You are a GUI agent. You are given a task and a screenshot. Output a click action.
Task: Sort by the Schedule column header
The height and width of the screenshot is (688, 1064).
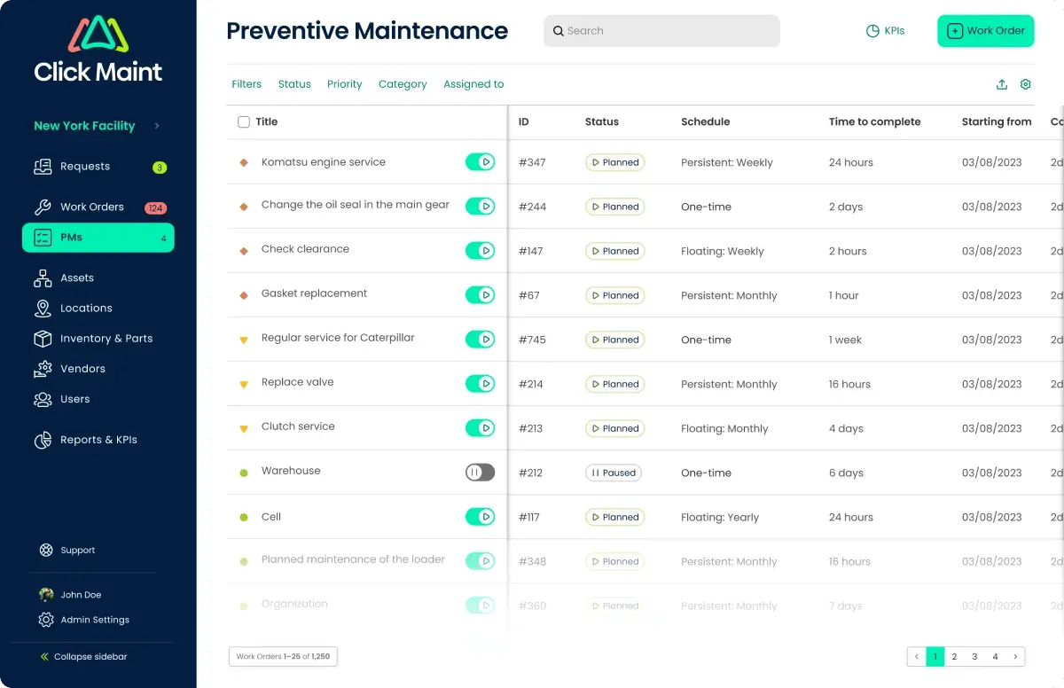pos(706,122)
